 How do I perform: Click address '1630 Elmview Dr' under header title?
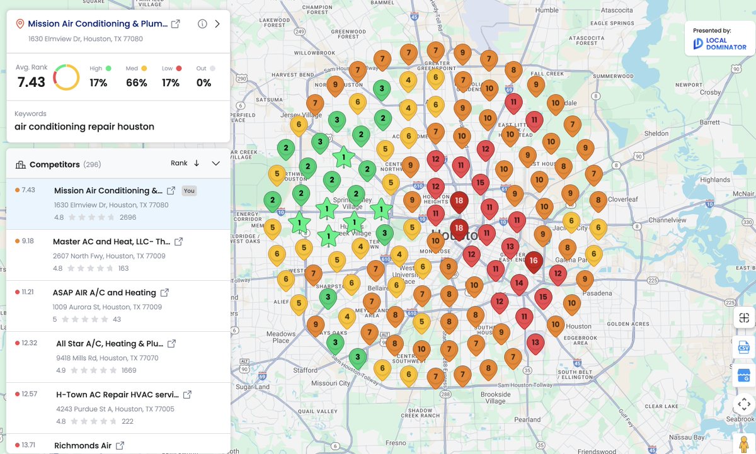coord(86,38)
